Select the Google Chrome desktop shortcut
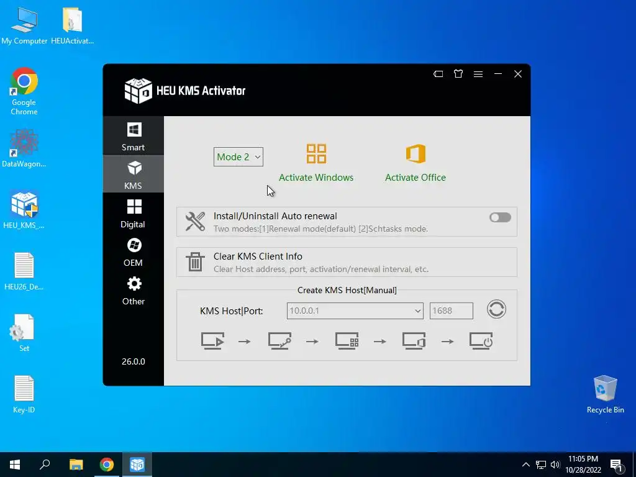The width and height of the screenshot is (636, 477). tap(24, 92)
